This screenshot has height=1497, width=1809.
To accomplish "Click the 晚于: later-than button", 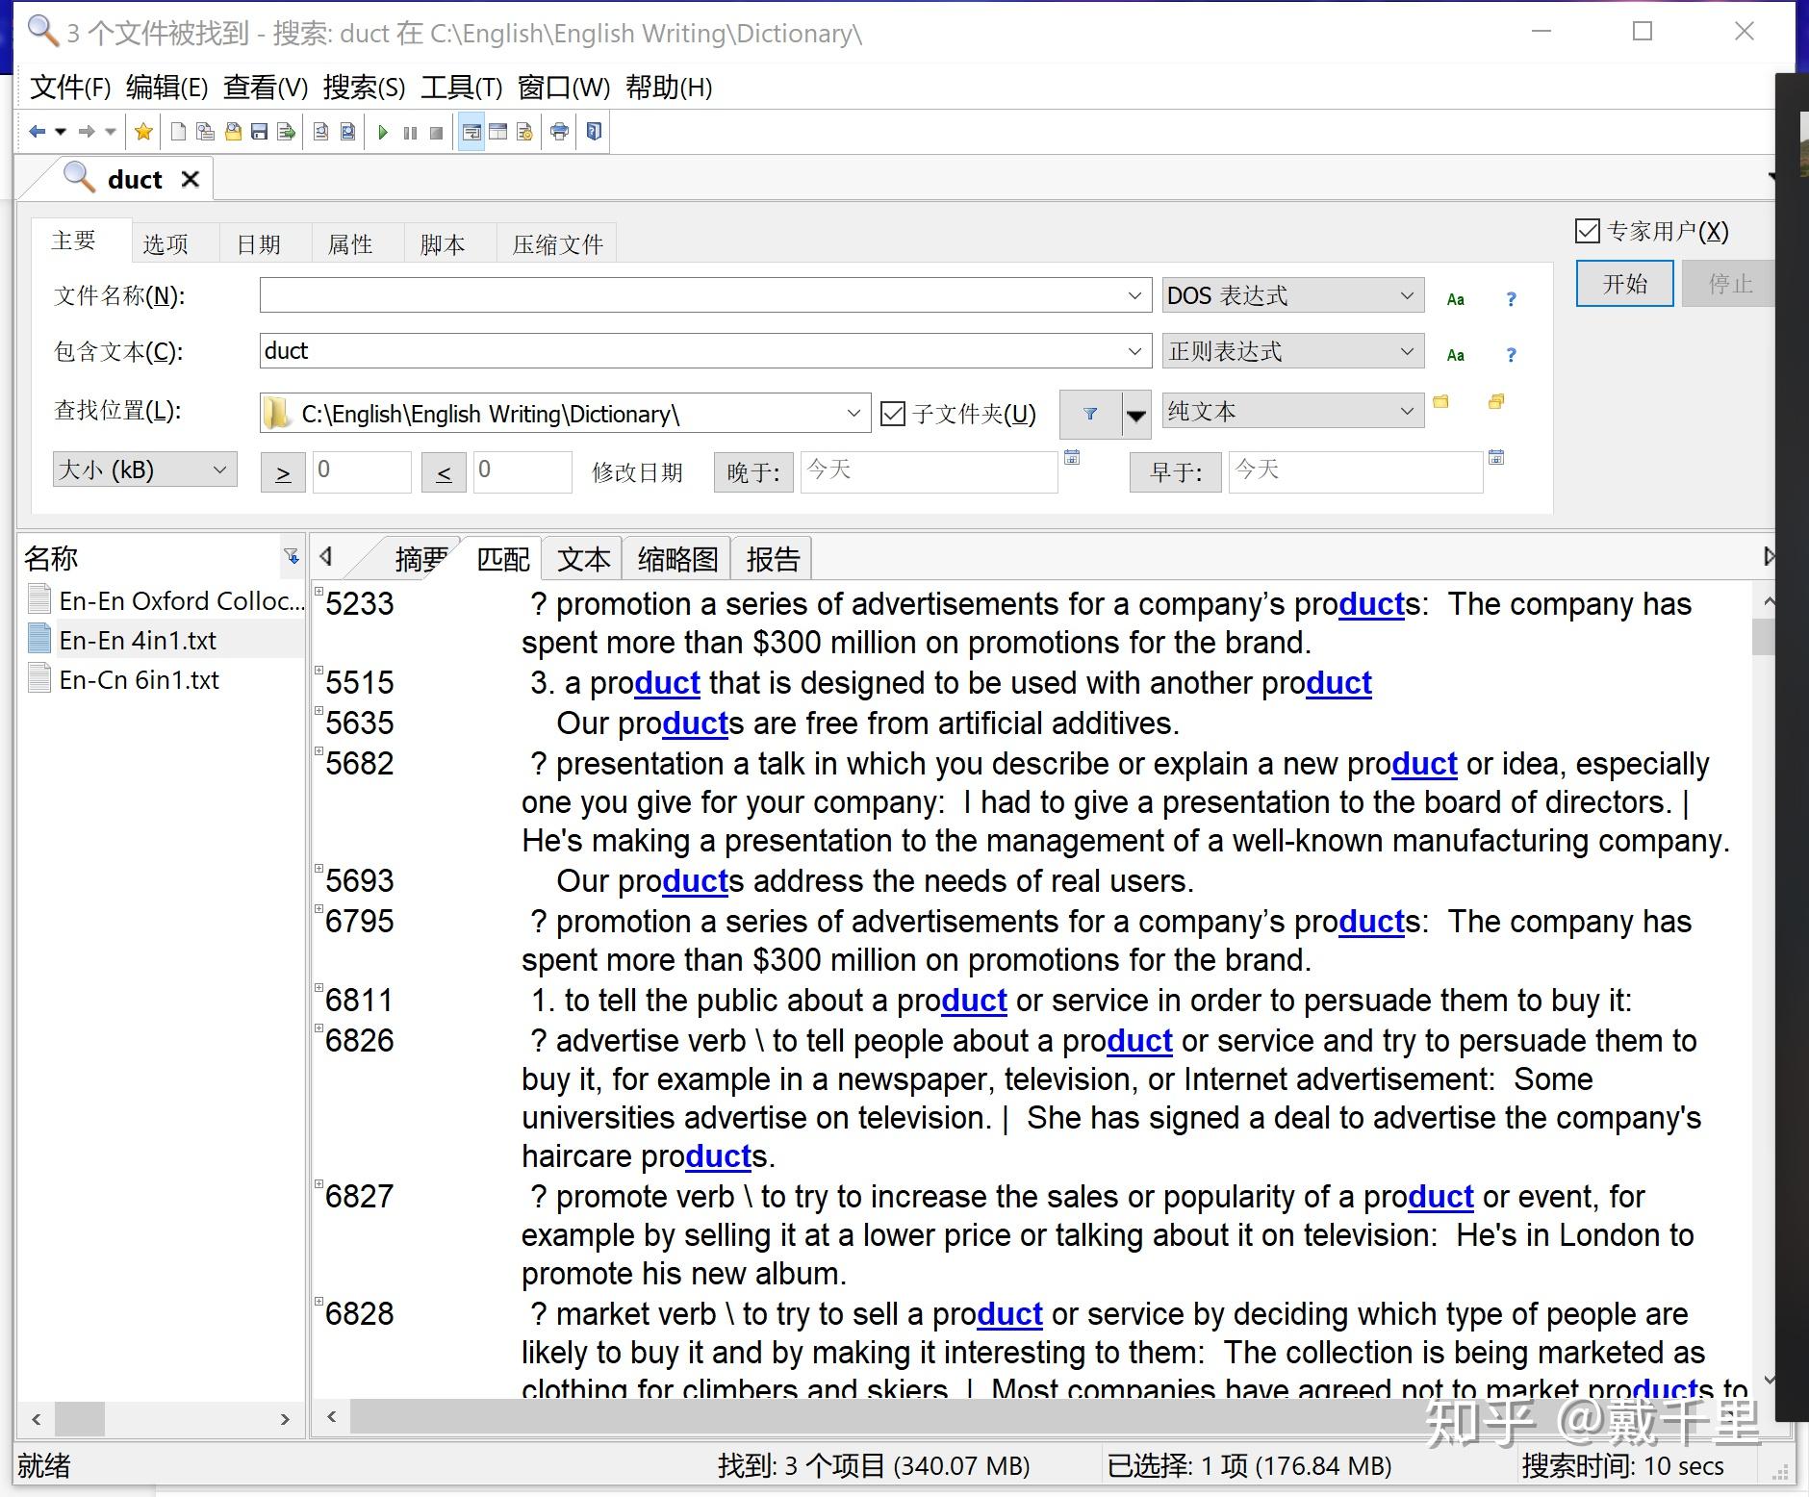I will 753,472.
